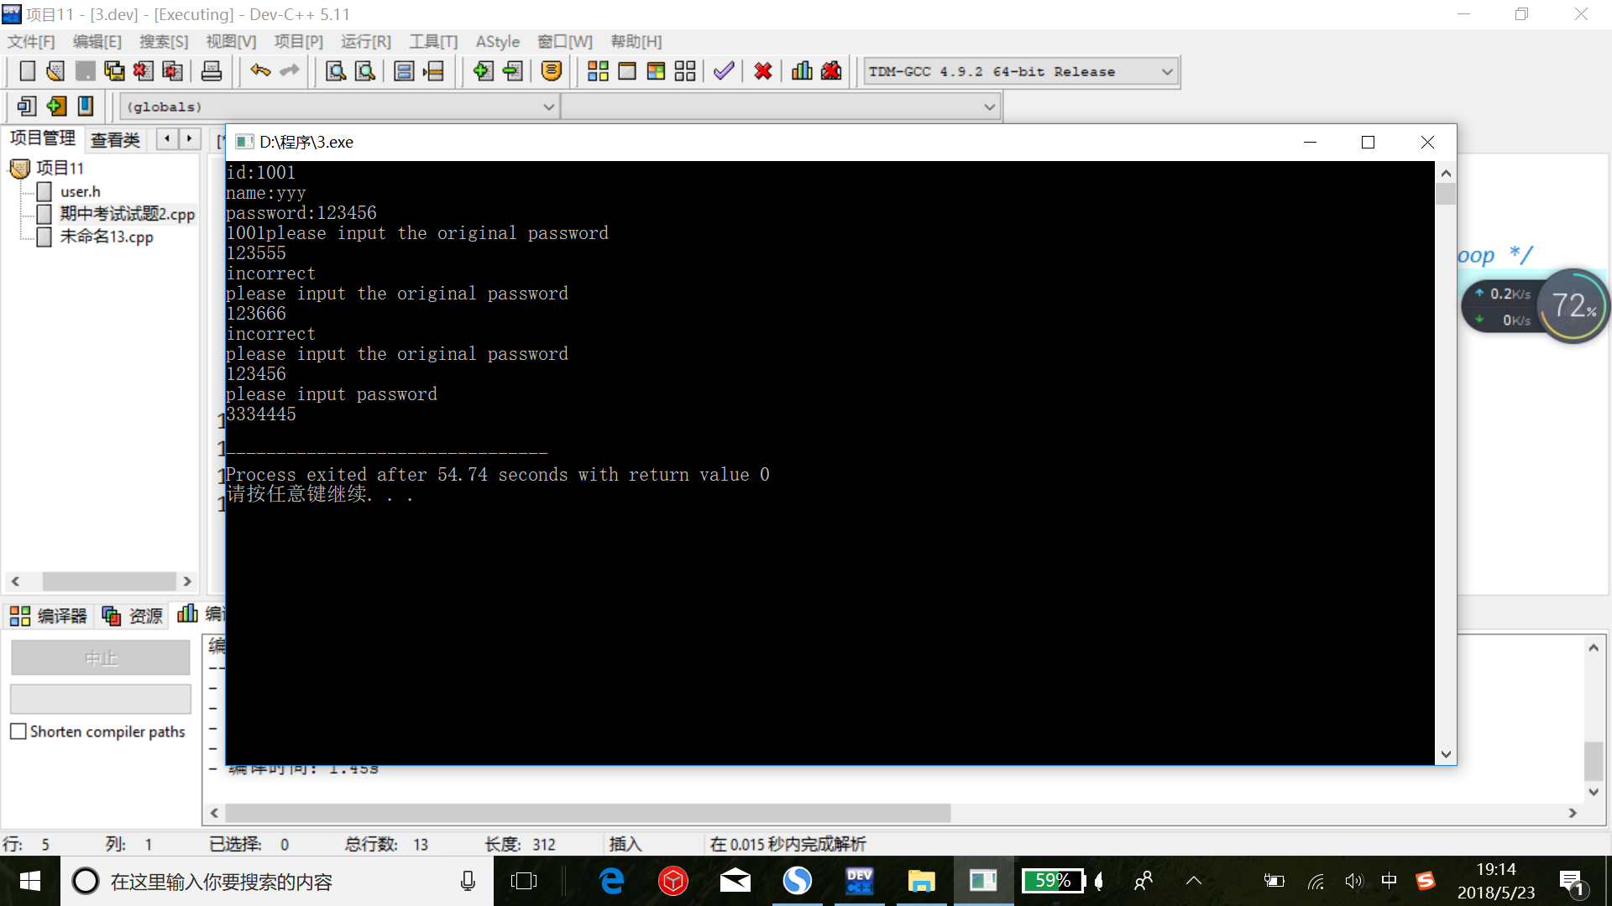
Task: Open the user.h file in project tree
Action: [80, 191]
